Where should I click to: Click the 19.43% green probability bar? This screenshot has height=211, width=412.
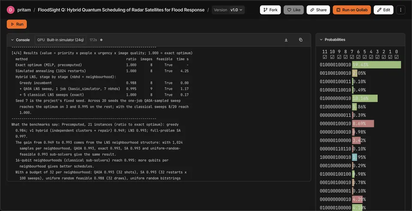coord(376,65)
